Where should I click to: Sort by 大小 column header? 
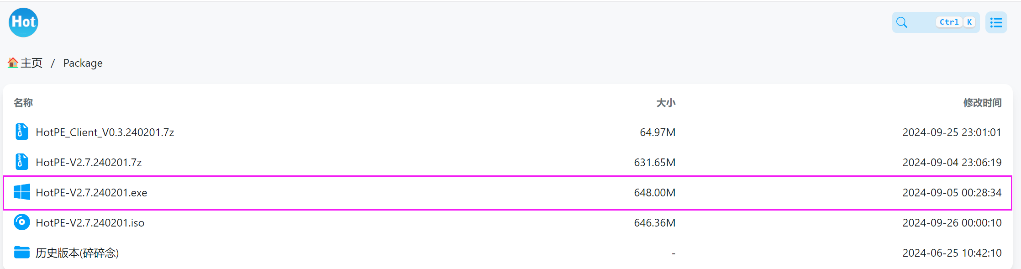[665, 103]
